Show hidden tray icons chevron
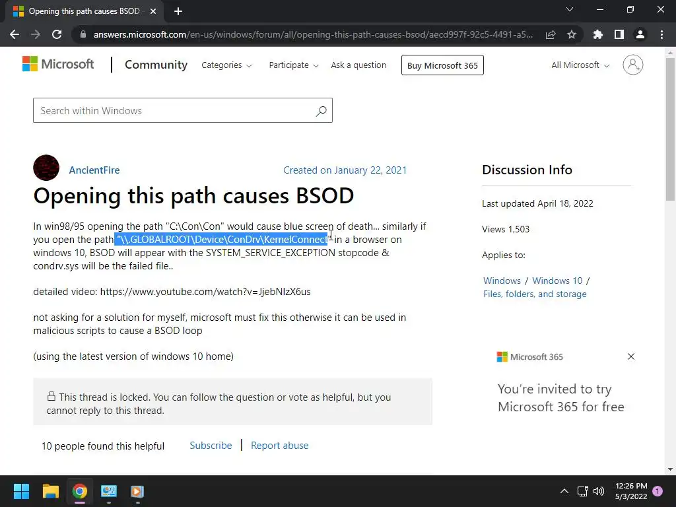 pyautogui.click(x=564, y=491)
